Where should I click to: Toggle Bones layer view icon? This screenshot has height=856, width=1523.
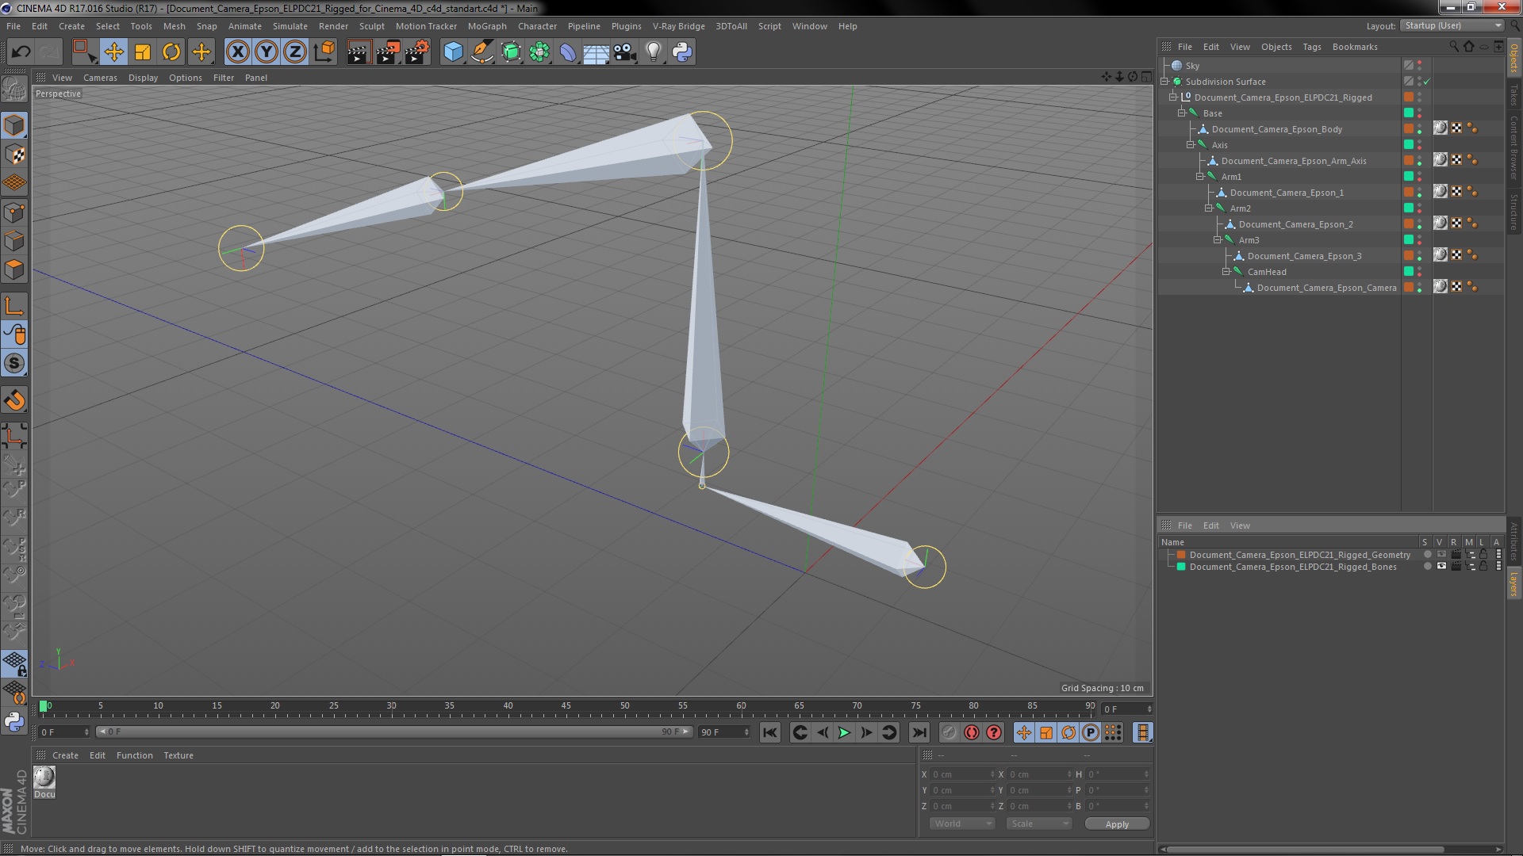click(x=1441, y=567)
